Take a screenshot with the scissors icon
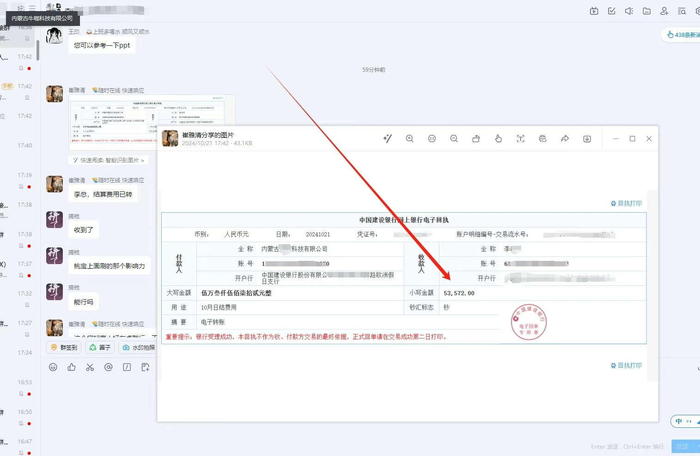Screen dimensions: 700x456 [90, 367]
